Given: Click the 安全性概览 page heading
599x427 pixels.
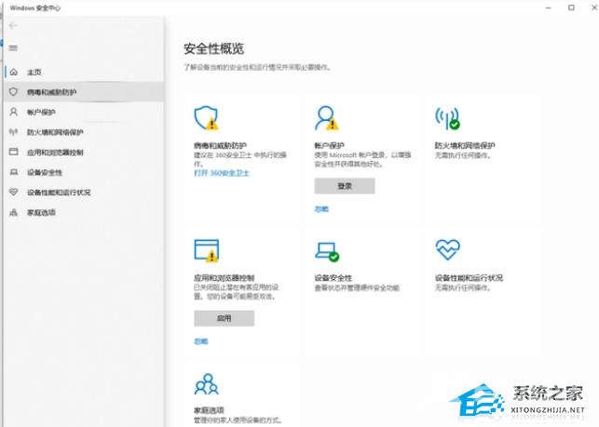Looking at the screenshot, I should click(x=213, y=49).
